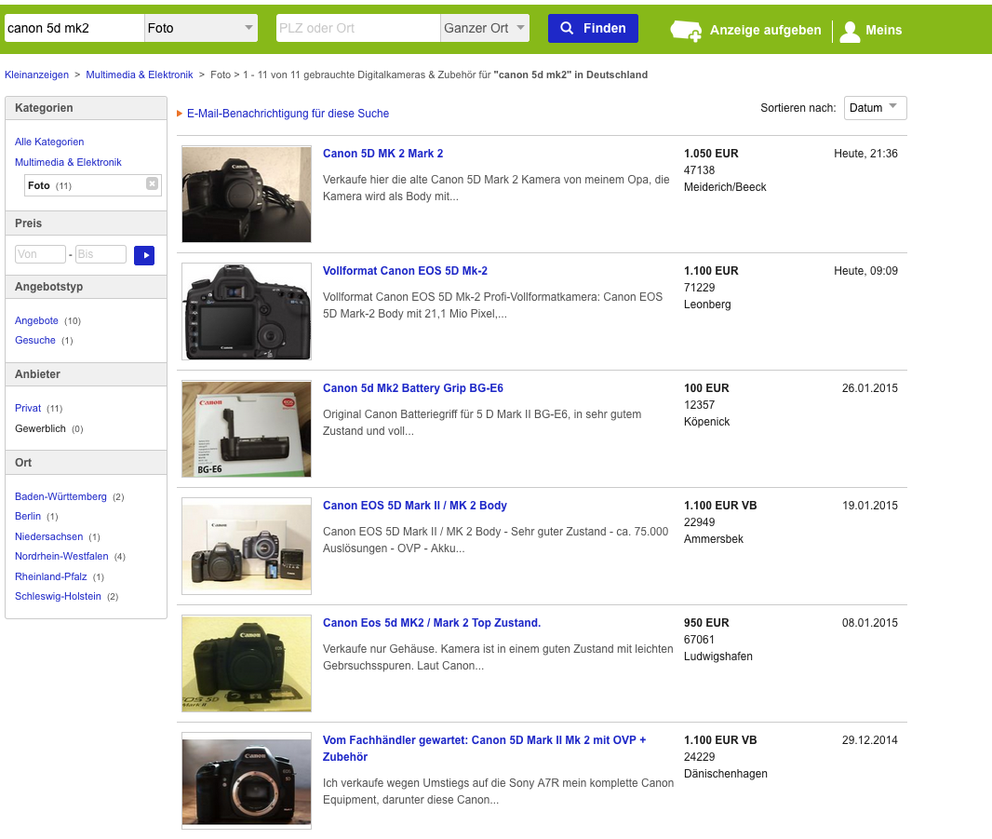Open the Datum sort dropdown
The width and height of the screenshot is (992, 839).
coord(875,108)
